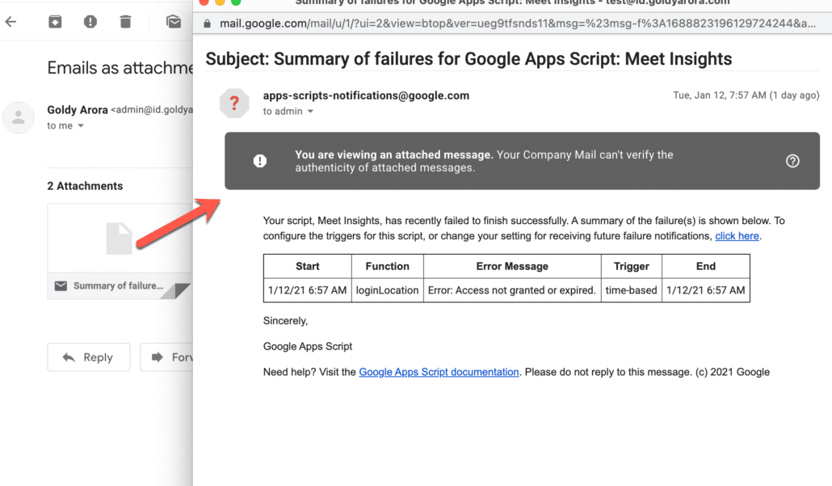The height and width of the screenshot is (486, 832).
Task: Click the Forward button
Action: pyautogui.click(x=166, y=357)
